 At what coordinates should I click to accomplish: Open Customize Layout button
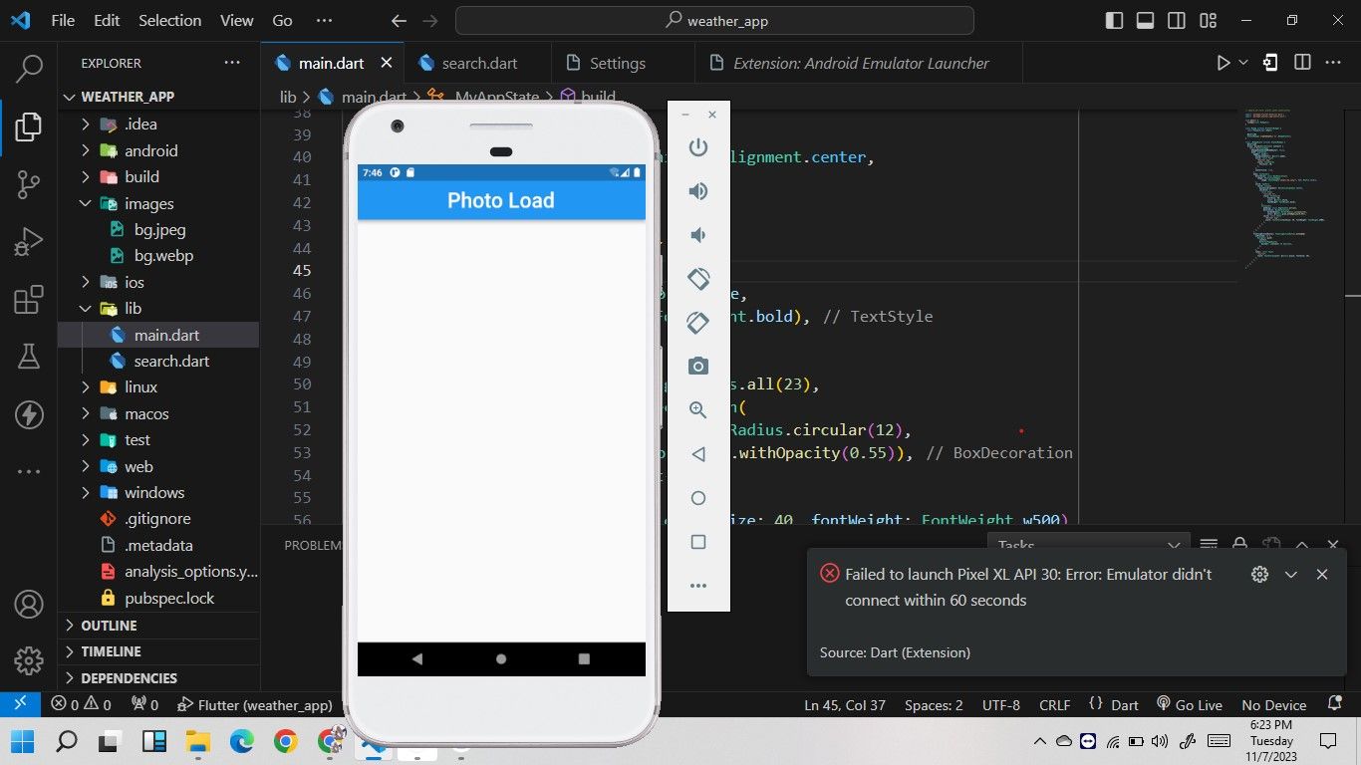click(x=1209, y=20)
